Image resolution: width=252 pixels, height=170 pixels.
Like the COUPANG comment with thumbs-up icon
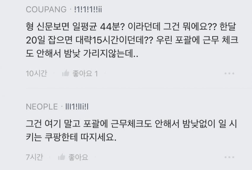pos(66,73)
